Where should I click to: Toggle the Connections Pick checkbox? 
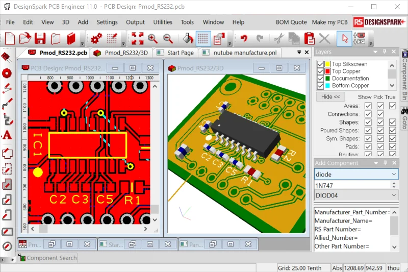click(x=380, y=114)
